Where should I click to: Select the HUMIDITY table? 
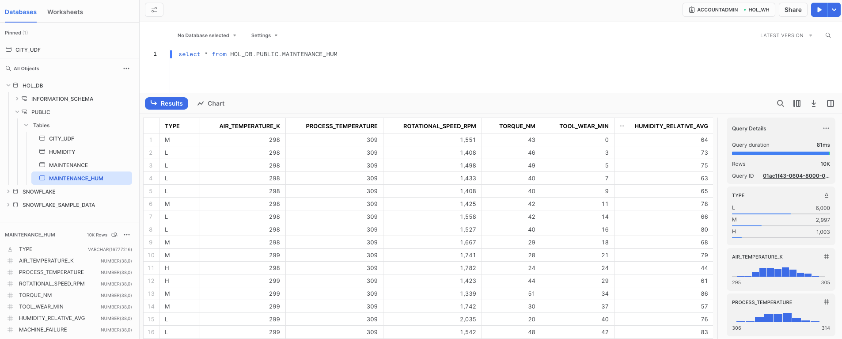pyautogui.click(x=62, y=152)
